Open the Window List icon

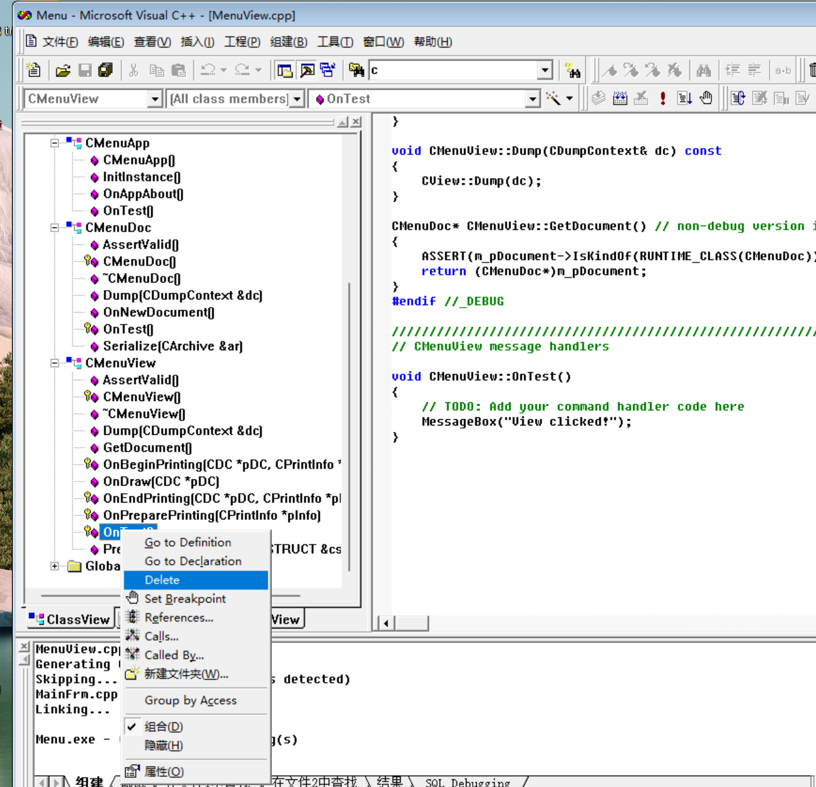[x=328, y=70]
